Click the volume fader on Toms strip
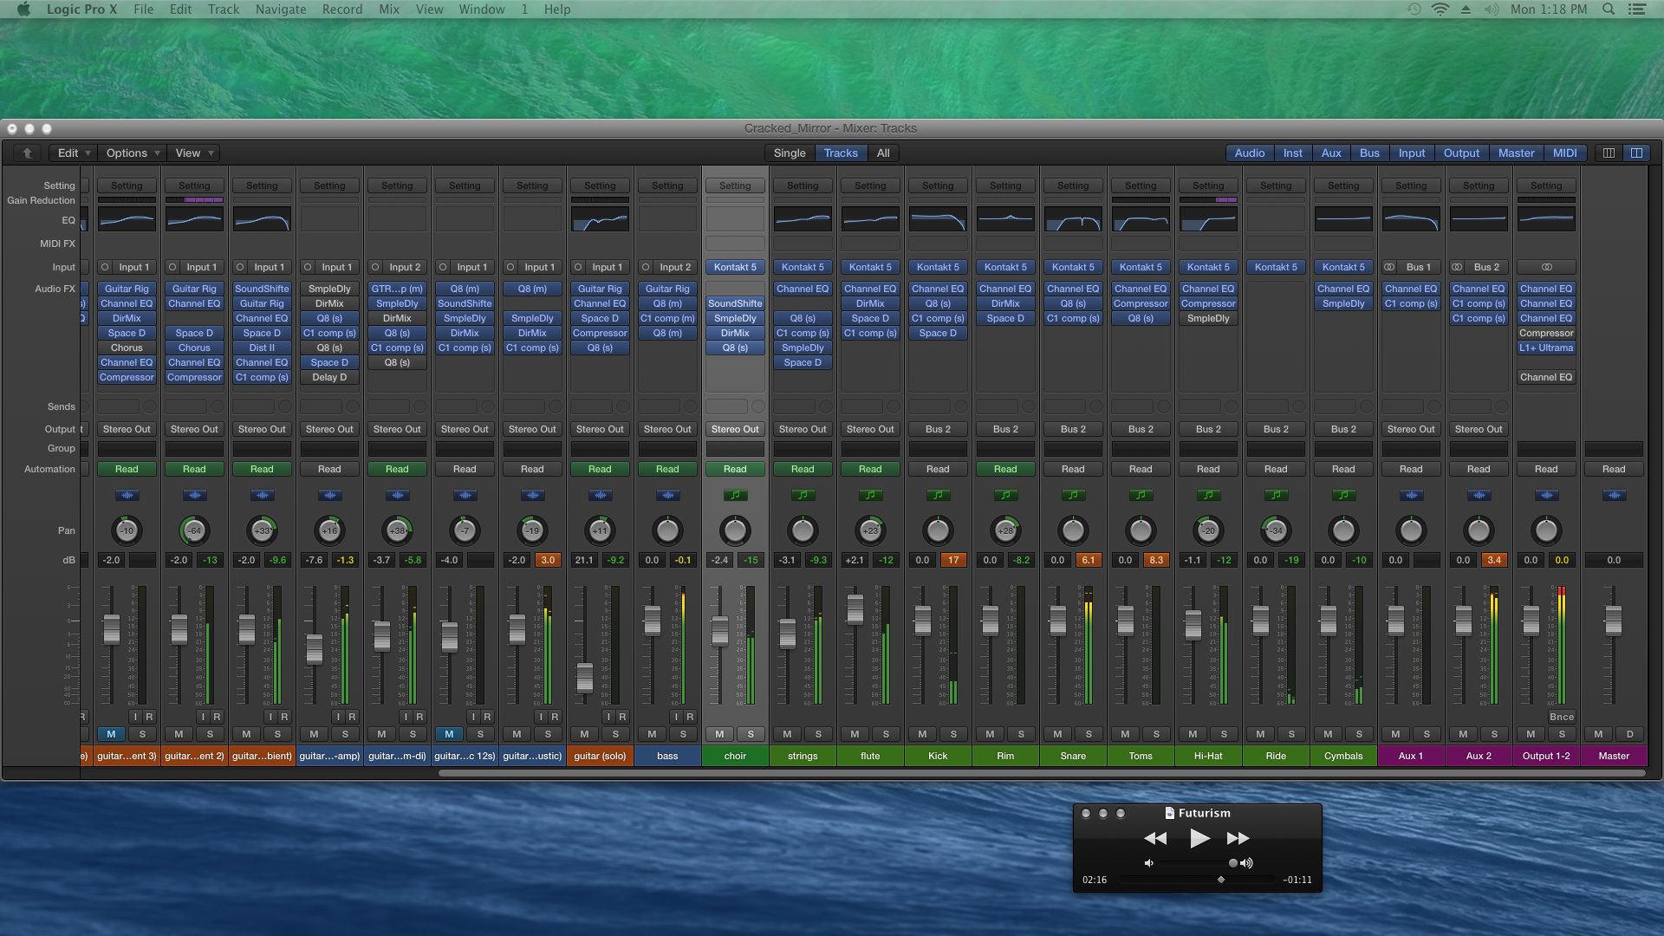 1125,621
